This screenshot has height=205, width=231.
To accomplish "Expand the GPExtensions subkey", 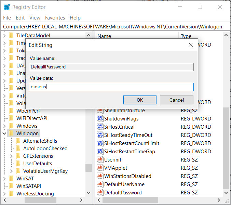I will [11, 156].
